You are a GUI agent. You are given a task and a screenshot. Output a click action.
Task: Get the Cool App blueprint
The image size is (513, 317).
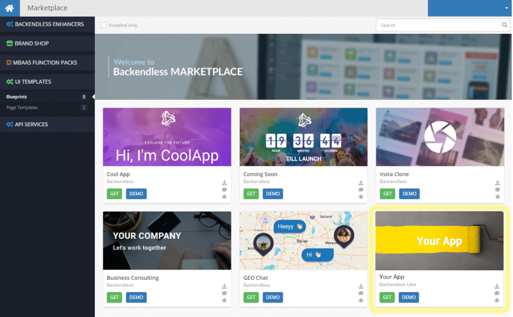pyautogui.click(x=115, y=194)
